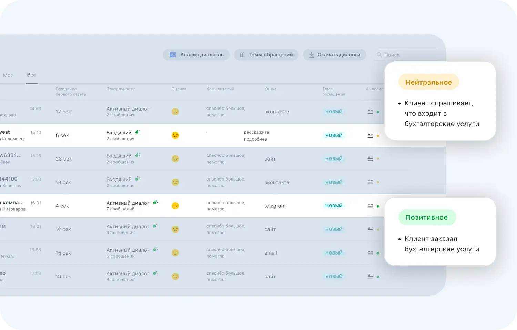The image size is (517, 330).
Task: Click green activity icon beside 7 сообщений dialog
Action: point(155,202)
